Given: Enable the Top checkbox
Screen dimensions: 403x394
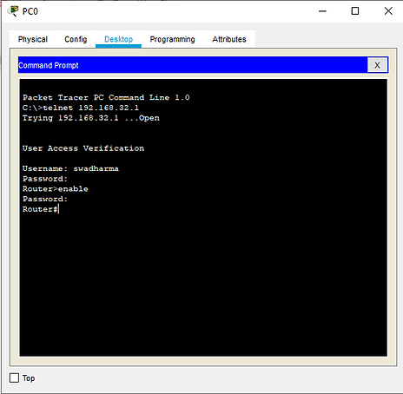Looking at the screenshot, I should [x=14, y=378].
